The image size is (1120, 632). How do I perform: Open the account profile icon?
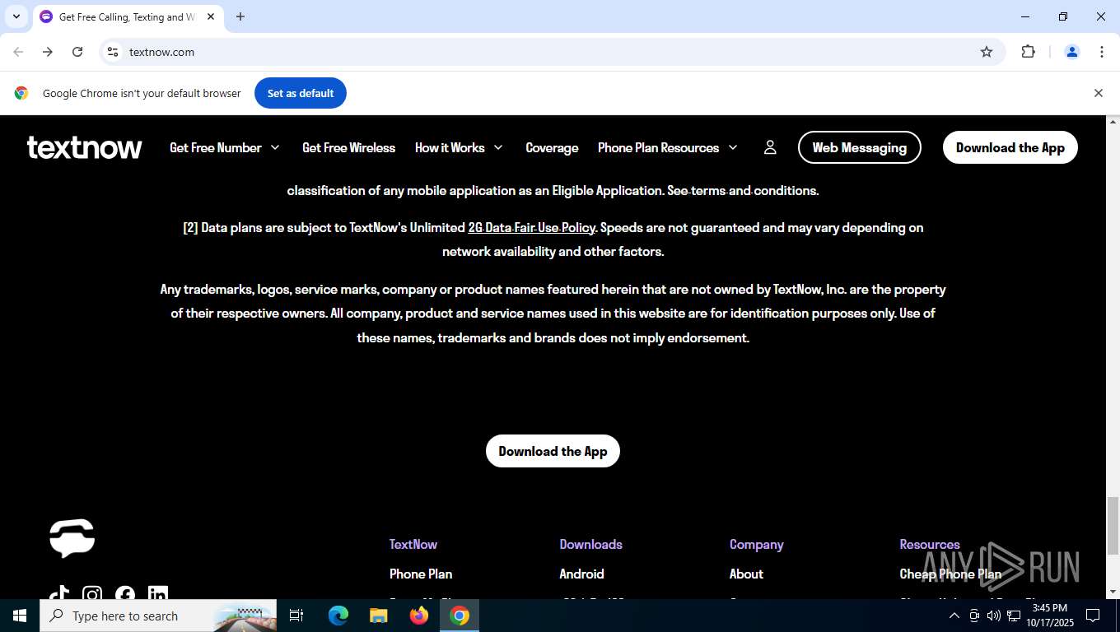click(770, 147)
